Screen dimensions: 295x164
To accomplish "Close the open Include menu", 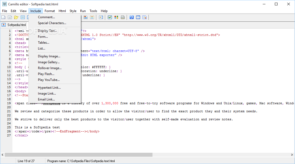I will (x=35, y=11).
